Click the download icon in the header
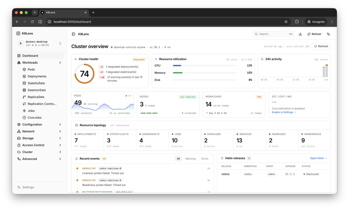349x210 pixels. tap(300, 34)
